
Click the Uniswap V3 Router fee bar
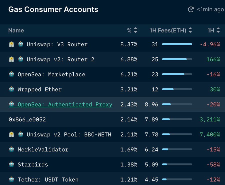click(x=177, y=44)
